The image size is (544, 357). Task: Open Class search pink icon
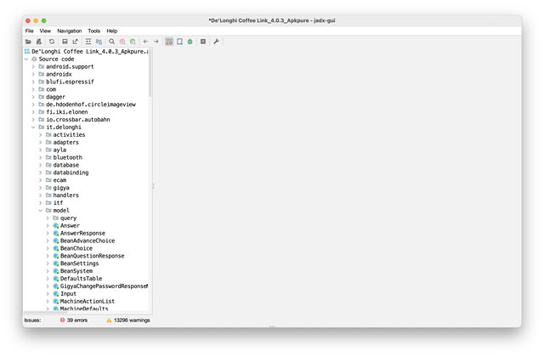[122, 42]
